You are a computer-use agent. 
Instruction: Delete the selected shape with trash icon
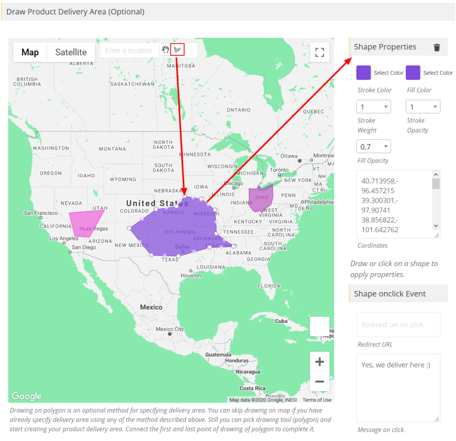click(437, 46)
